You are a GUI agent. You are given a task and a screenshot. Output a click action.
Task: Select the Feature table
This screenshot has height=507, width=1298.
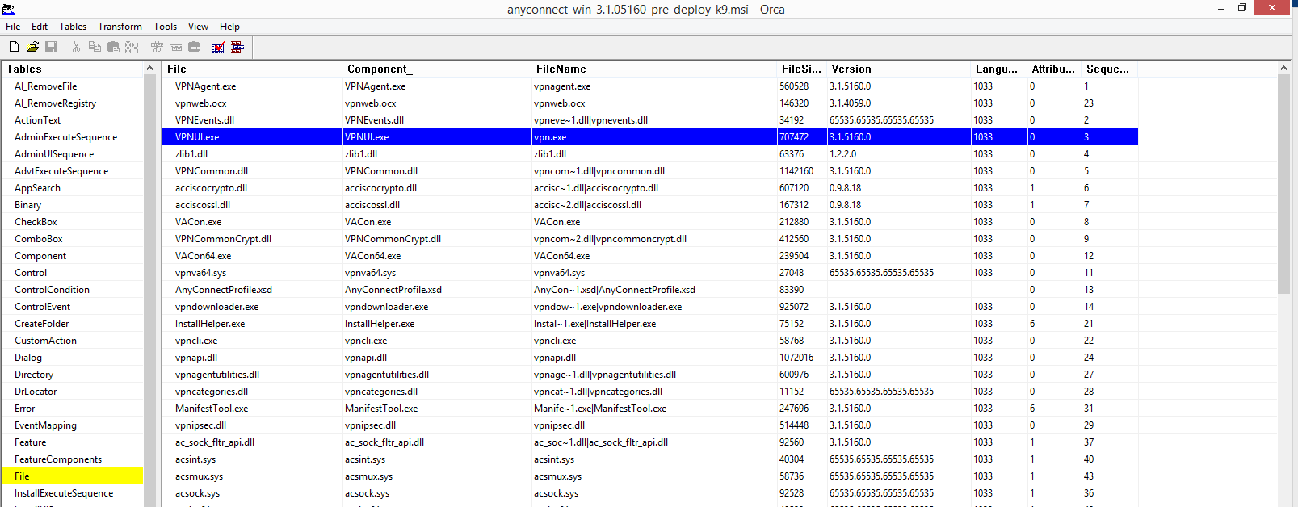pyautogui.click(x=30, y=442)
